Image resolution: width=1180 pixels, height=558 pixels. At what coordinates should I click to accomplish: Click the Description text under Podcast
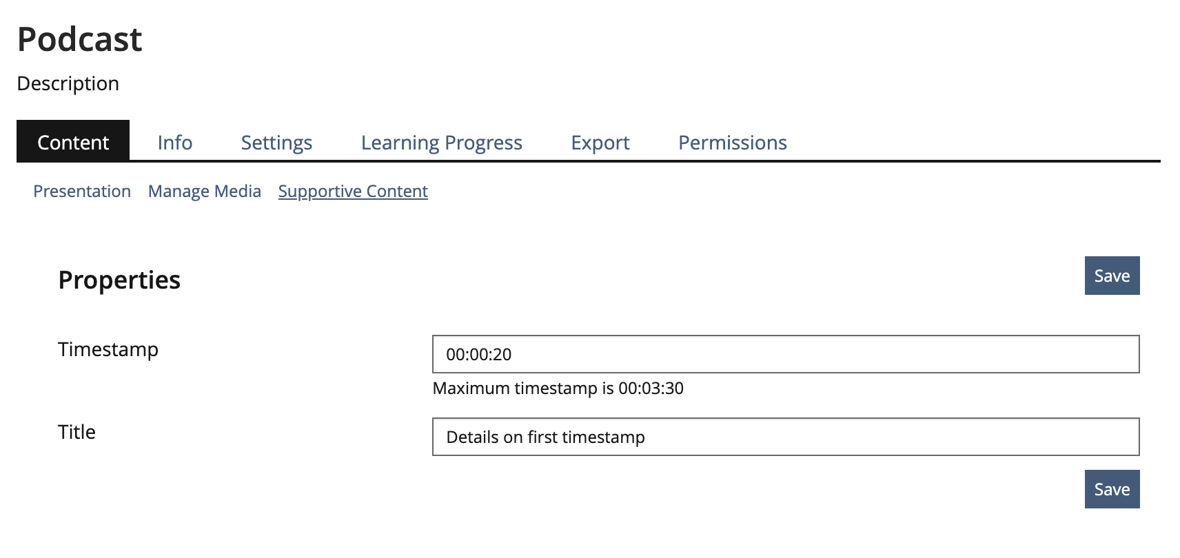[x=68, y=83]
